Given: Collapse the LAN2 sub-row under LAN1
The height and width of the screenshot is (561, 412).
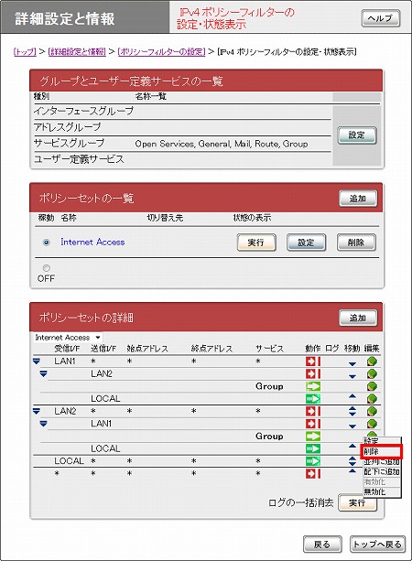Looking at the screenshot, I should click(43, 374).
